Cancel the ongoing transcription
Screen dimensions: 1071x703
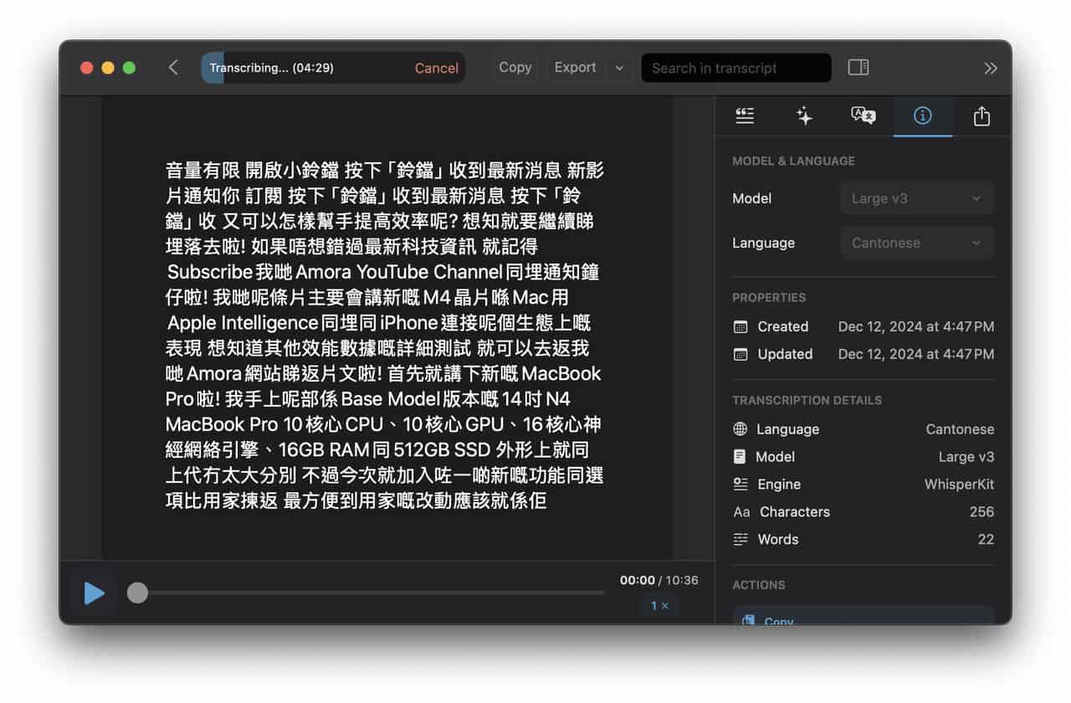(436, 69)
